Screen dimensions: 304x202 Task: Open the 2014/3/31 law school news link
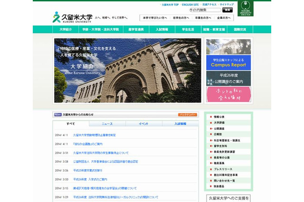coord(101,153)
